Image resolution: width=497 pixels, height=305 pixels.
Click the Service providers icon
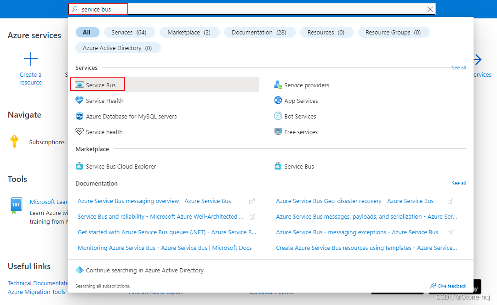click(278, 85)
